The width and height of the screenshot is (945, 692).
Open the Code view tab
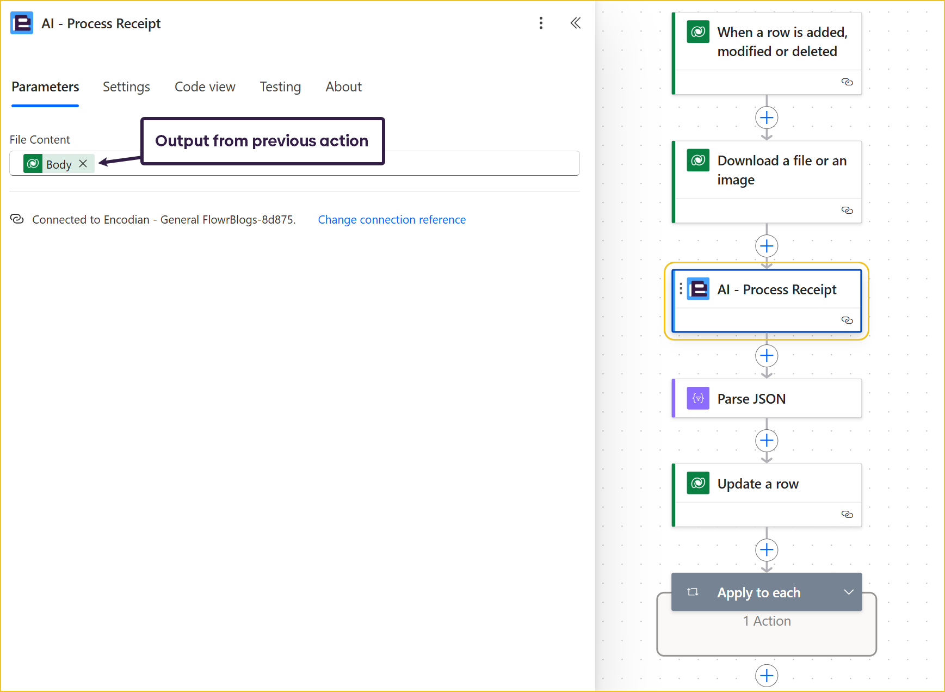pyautogui.click(x=205, y=87)
